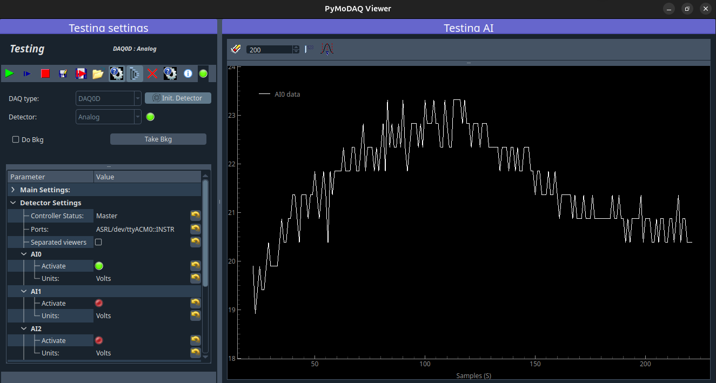Viewport: 716px width, 383px height.
Task: Click the blue snap single-shot icon
Action: point(27,73)
